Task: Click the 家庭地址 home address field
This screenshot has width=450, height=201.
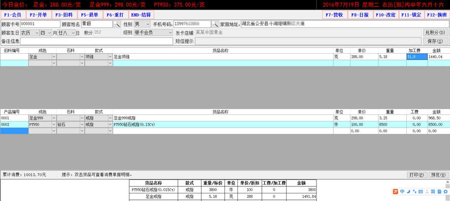Action: (344, 24)
